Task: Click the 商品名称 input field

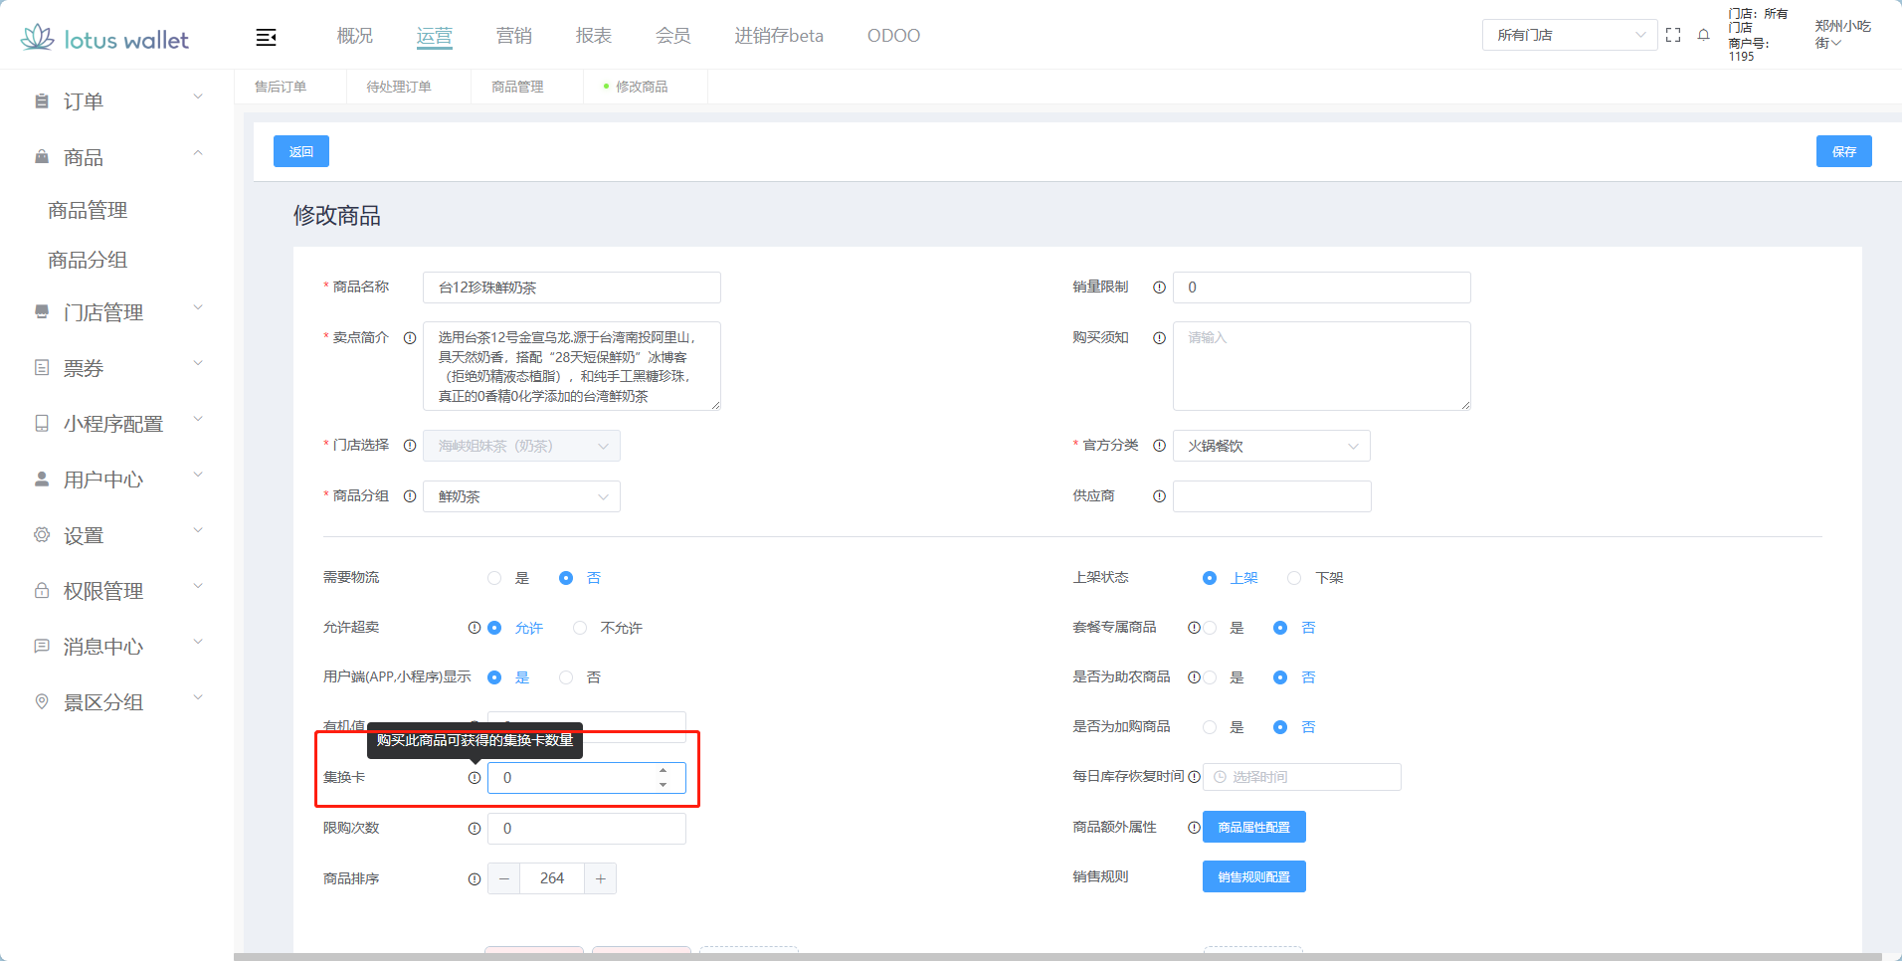Action: click(x=571, y=288)
